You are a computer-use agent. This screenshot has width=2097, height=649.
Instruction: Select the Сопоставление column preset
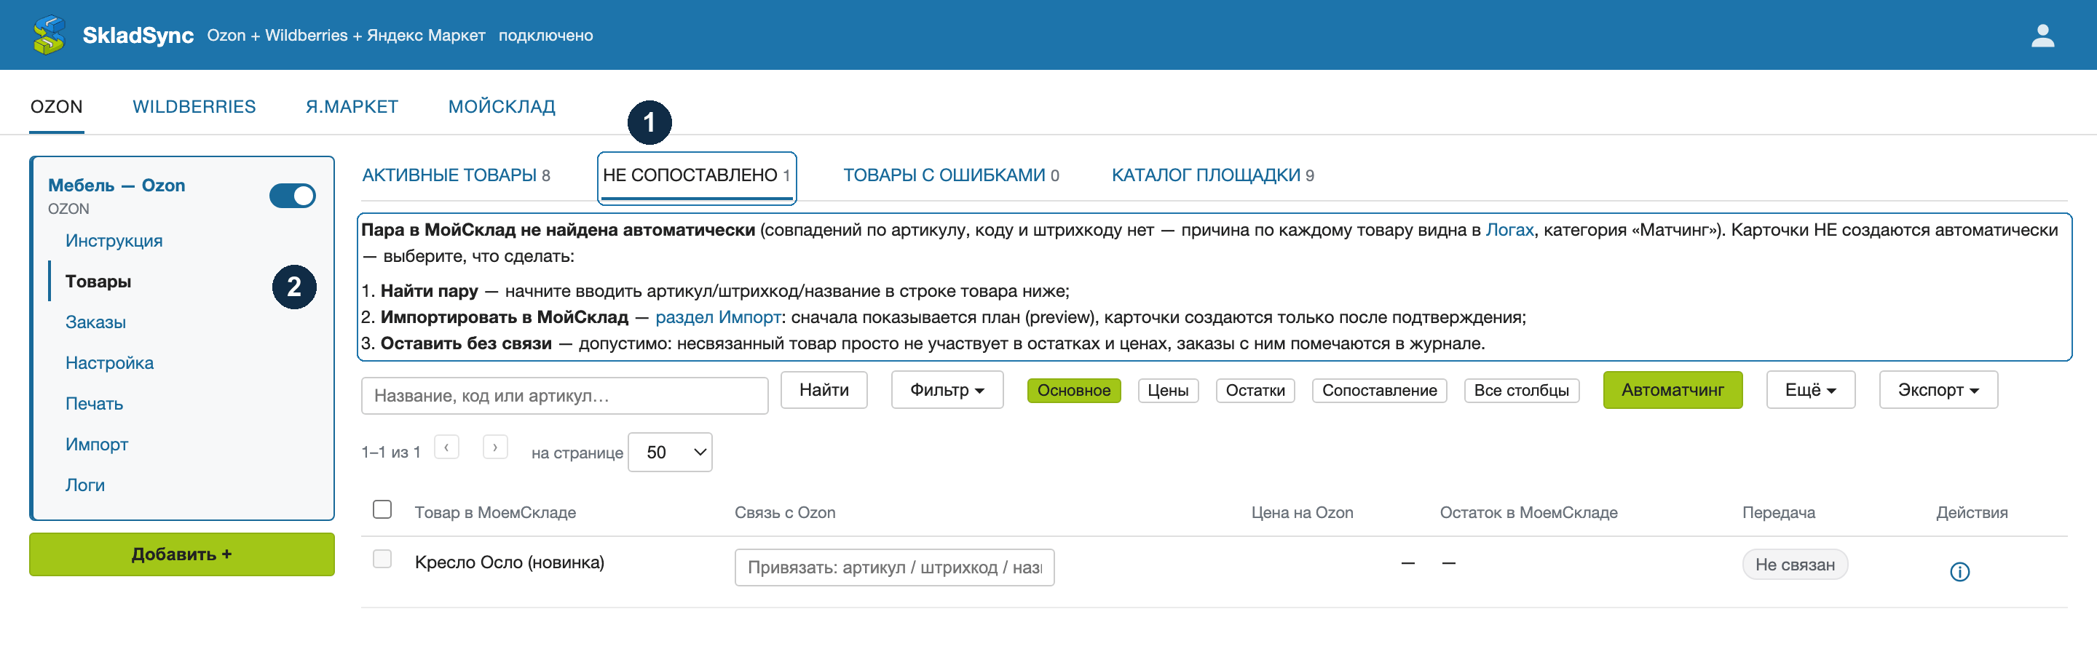(1379, 391)
